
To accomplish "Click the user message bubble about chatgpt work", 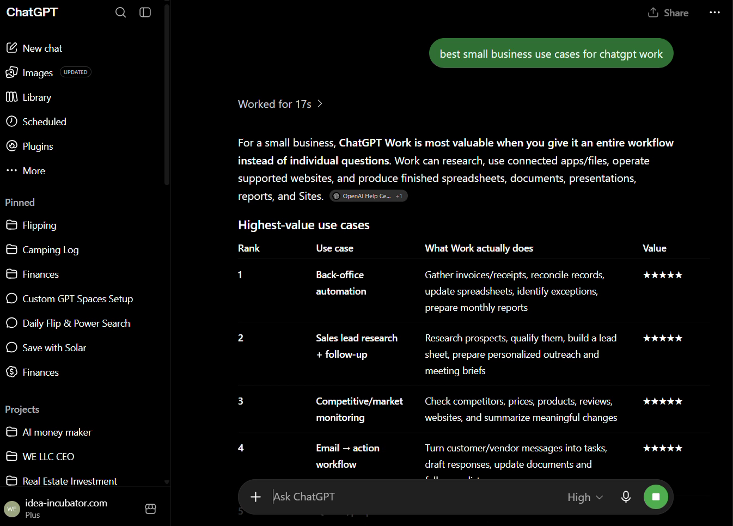I will click(x=551, y=53).
